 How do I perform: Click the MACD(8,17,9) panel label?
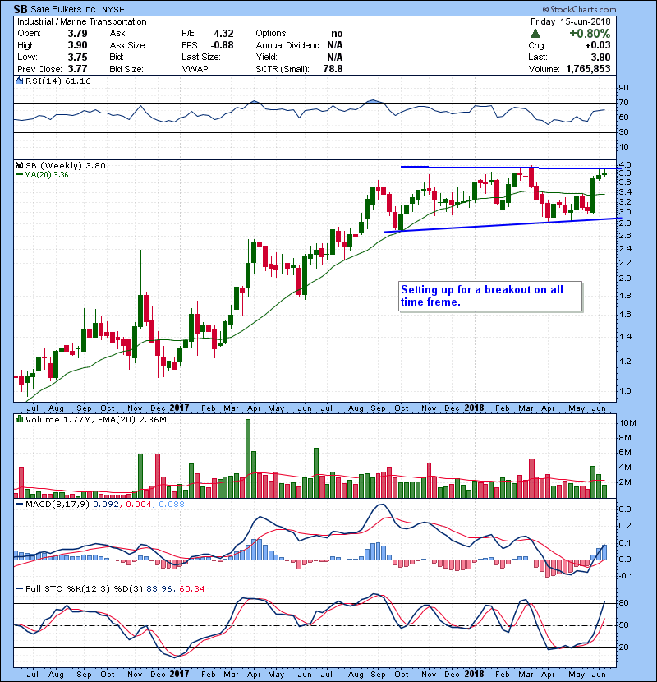pos(57,505)
